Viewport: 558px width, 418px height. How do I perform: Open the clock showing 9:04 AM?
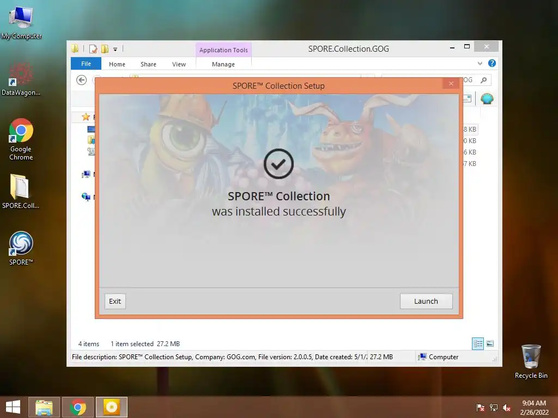534,408
